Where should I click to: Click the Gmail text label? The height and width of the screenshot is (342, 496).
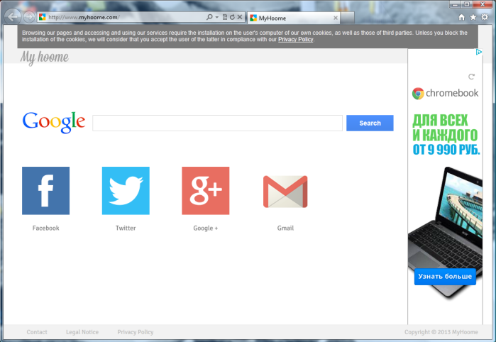pyautogui.click(x=285, y=228)
